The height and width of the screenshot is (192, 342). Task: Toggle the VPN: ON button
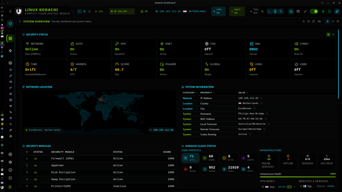tap(218, 11)
